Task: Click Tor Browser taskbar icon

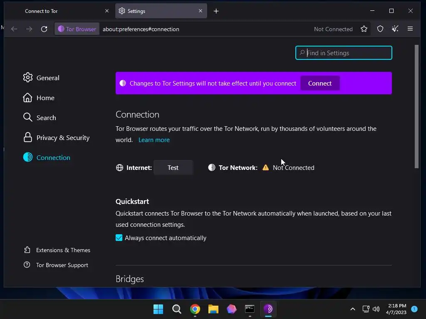Action: coord(268,309)
